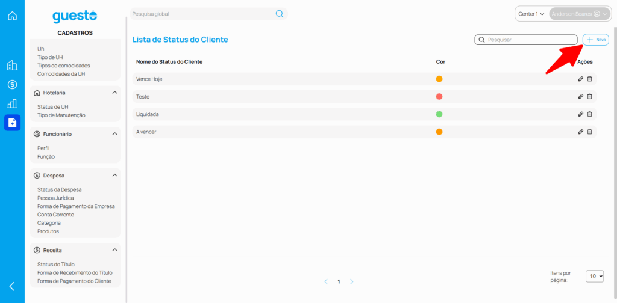Image resolution: width=617 pixels, height=303 pixels.
Task: Collapse the sidebar with the bottom-left arrow
Action: (12, 286)
